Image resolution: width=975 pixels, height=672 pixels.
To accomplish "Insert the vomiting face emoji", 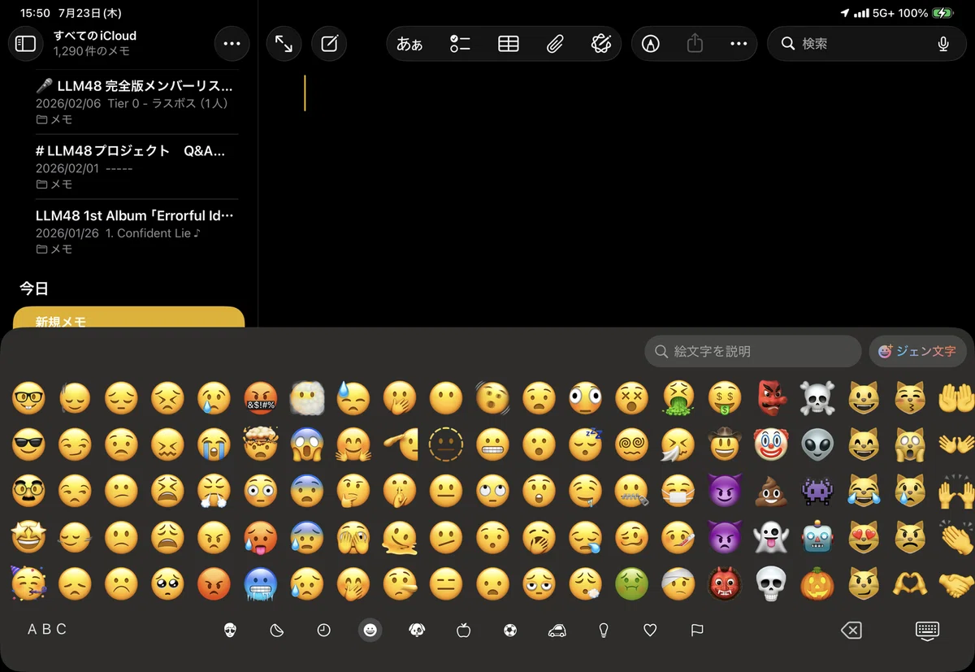I will tap(677, 398).
